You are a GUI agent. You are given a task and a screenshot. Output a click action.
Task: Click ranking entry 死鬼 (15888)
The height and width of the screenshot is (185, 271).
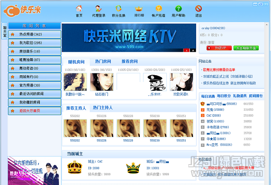pyautogui.click(x=215, y=110)
